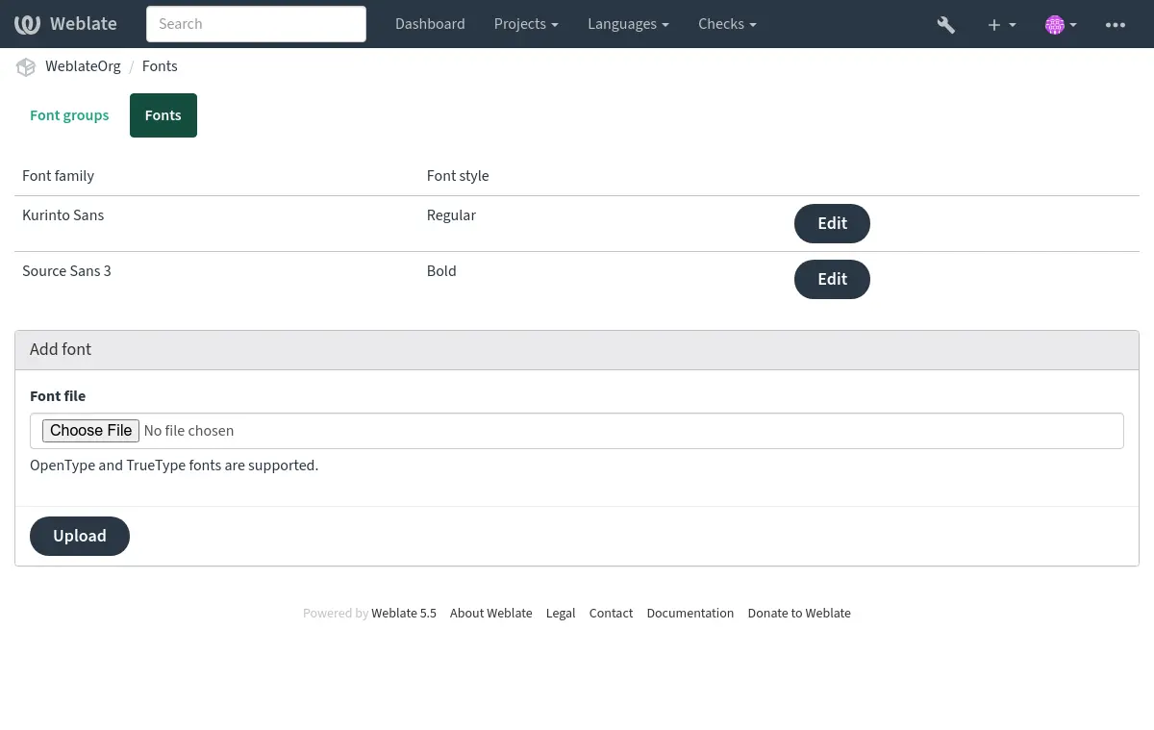
Task: Switch to Font groups tab
Action: (x=69, y=115)
